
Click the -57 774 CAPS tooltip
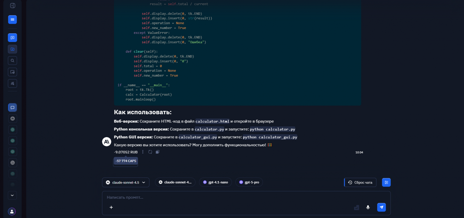point(126,161)
